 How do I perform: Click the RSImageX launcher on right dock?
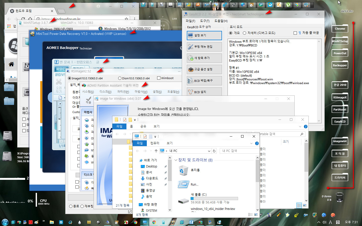[x=340, y=97]
